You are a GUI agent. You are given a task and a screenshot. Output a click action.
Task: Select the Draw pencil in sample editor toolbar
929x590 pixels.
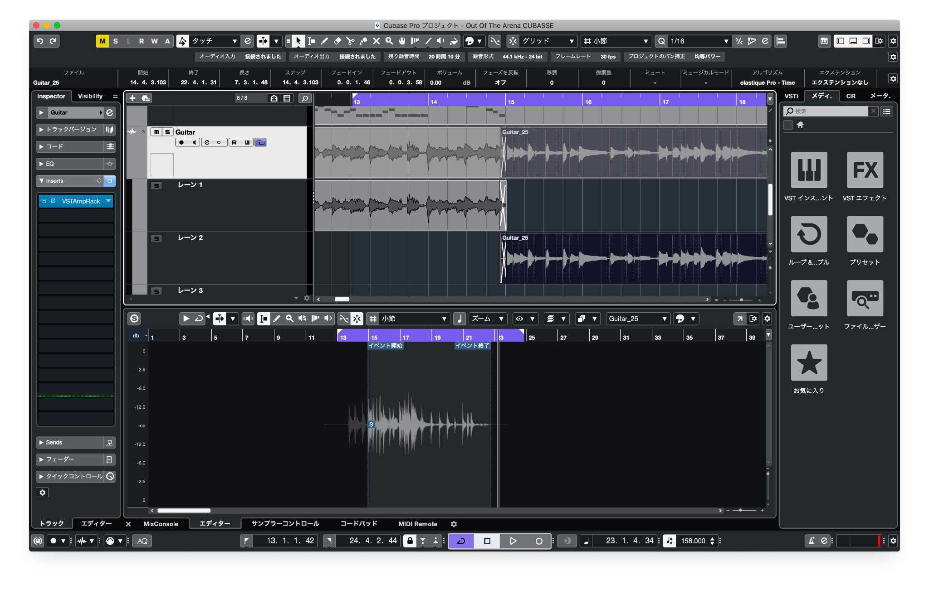coord(277,319)
